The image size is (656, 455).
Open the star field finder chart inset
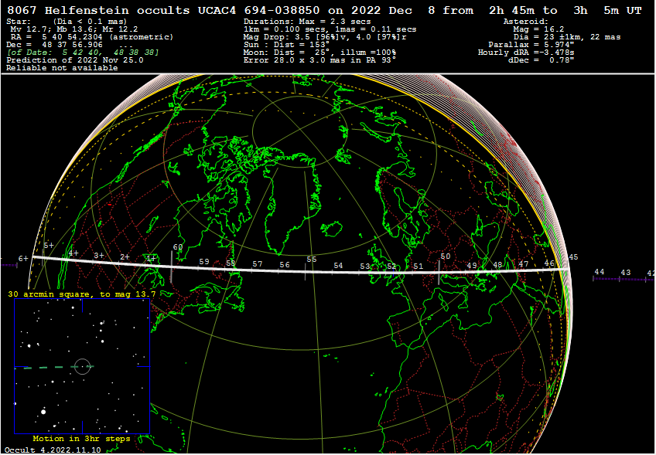81,366
